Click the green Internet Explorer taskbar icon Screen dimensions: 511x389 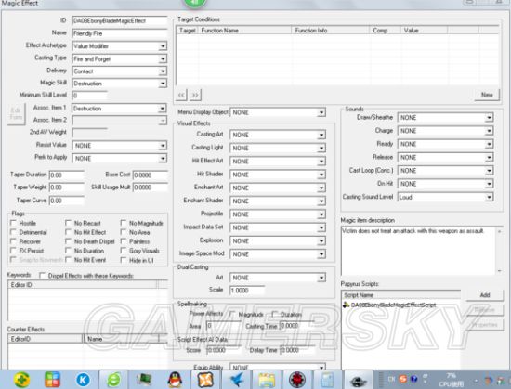coord(113,380)
